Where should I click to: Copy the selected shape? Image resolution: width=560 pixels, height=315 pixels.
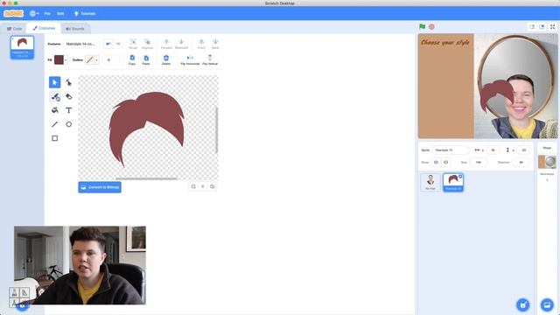click(132, 59)
